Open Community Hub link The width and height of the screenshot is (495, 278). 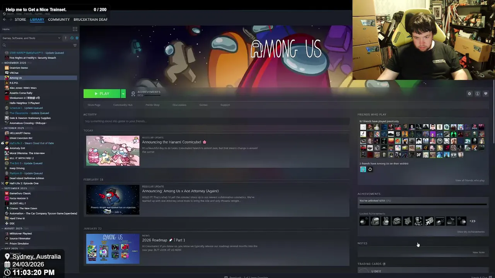pos(123,105)
